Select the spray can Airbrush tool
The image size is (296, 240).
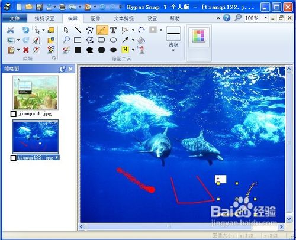click(141, 50)
